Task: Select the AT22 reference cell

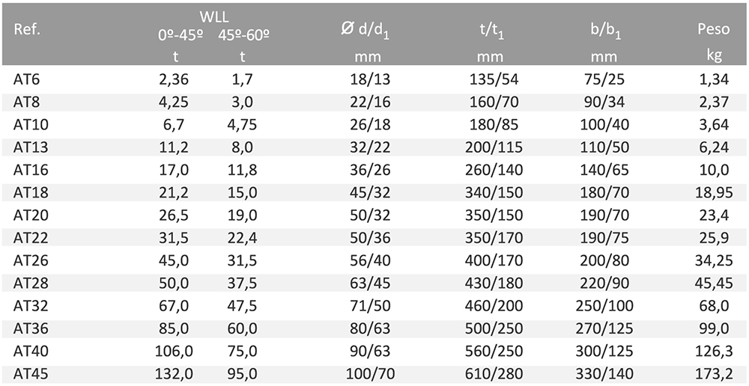Action: coord(31,238)
